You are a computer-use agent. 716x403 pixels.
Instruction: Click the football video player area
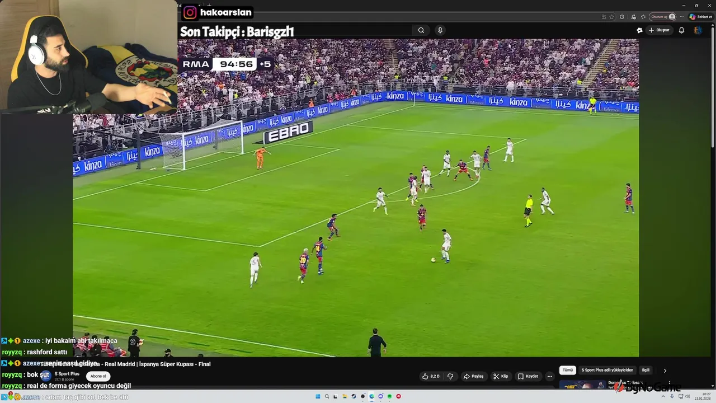[x=356, y=197]
